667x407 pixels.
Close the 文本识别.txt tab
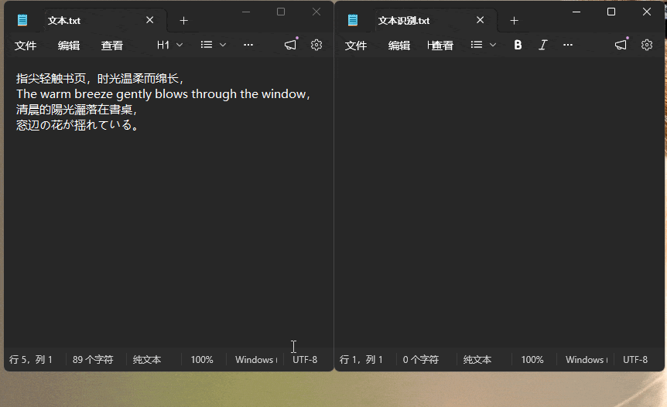pos(480,20)
